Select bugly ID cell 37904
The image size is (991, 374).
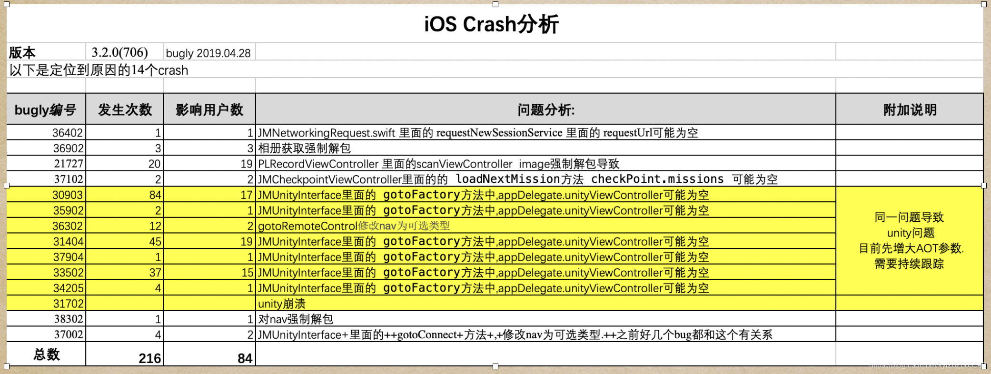click(x=46, y=256)
